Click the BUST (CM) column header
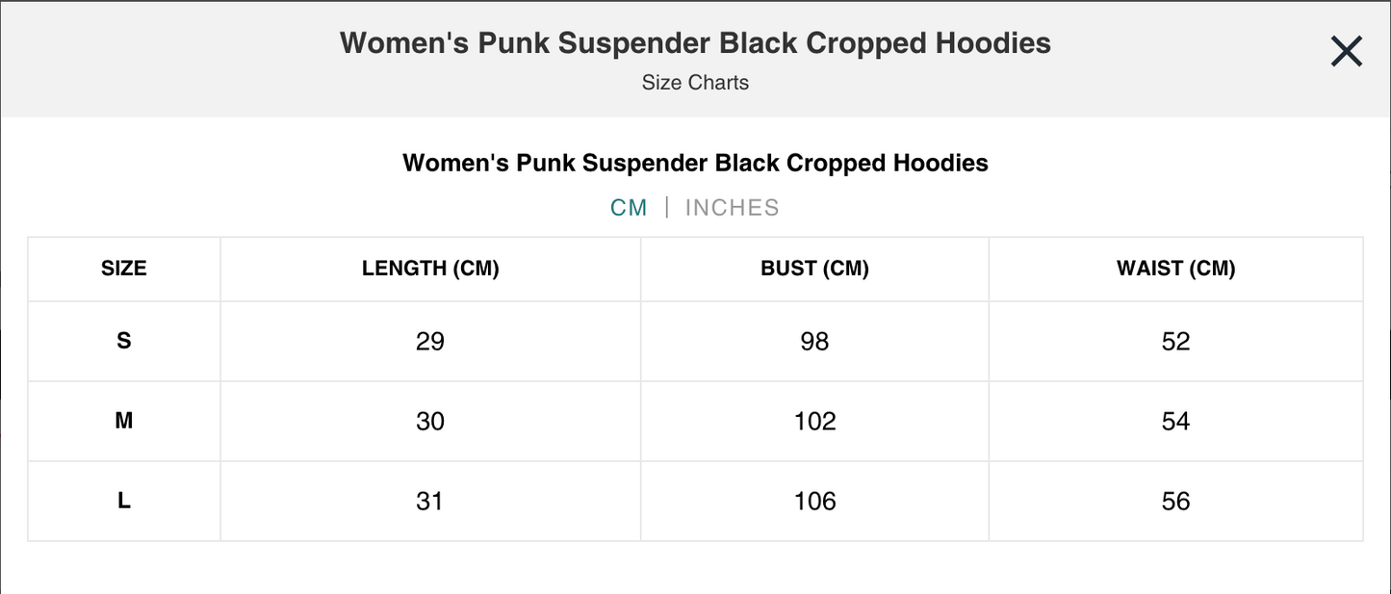The image size is (1391, 594). click(814, 268)
